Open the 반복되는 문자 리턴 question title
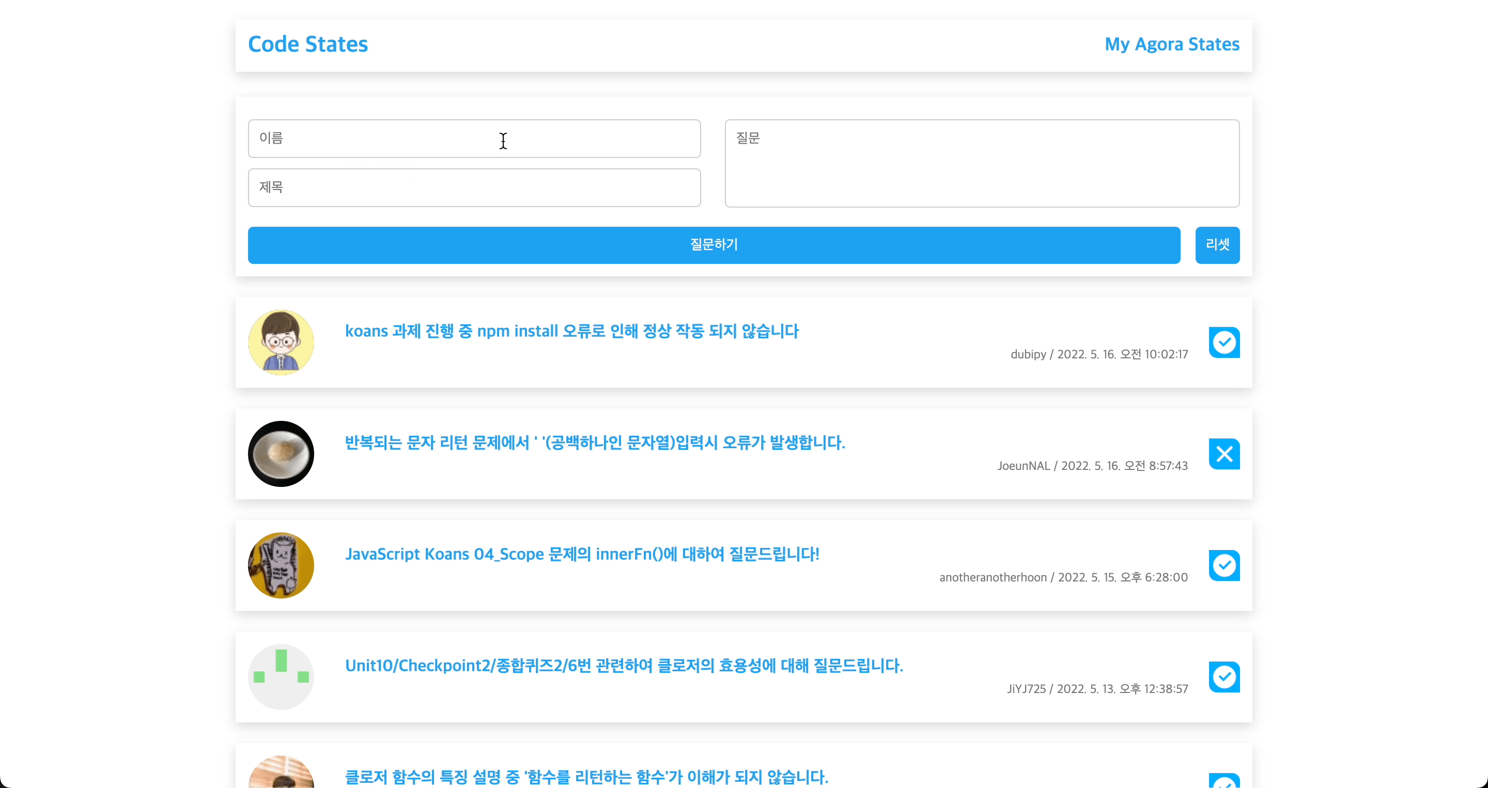 pos(594,442)
